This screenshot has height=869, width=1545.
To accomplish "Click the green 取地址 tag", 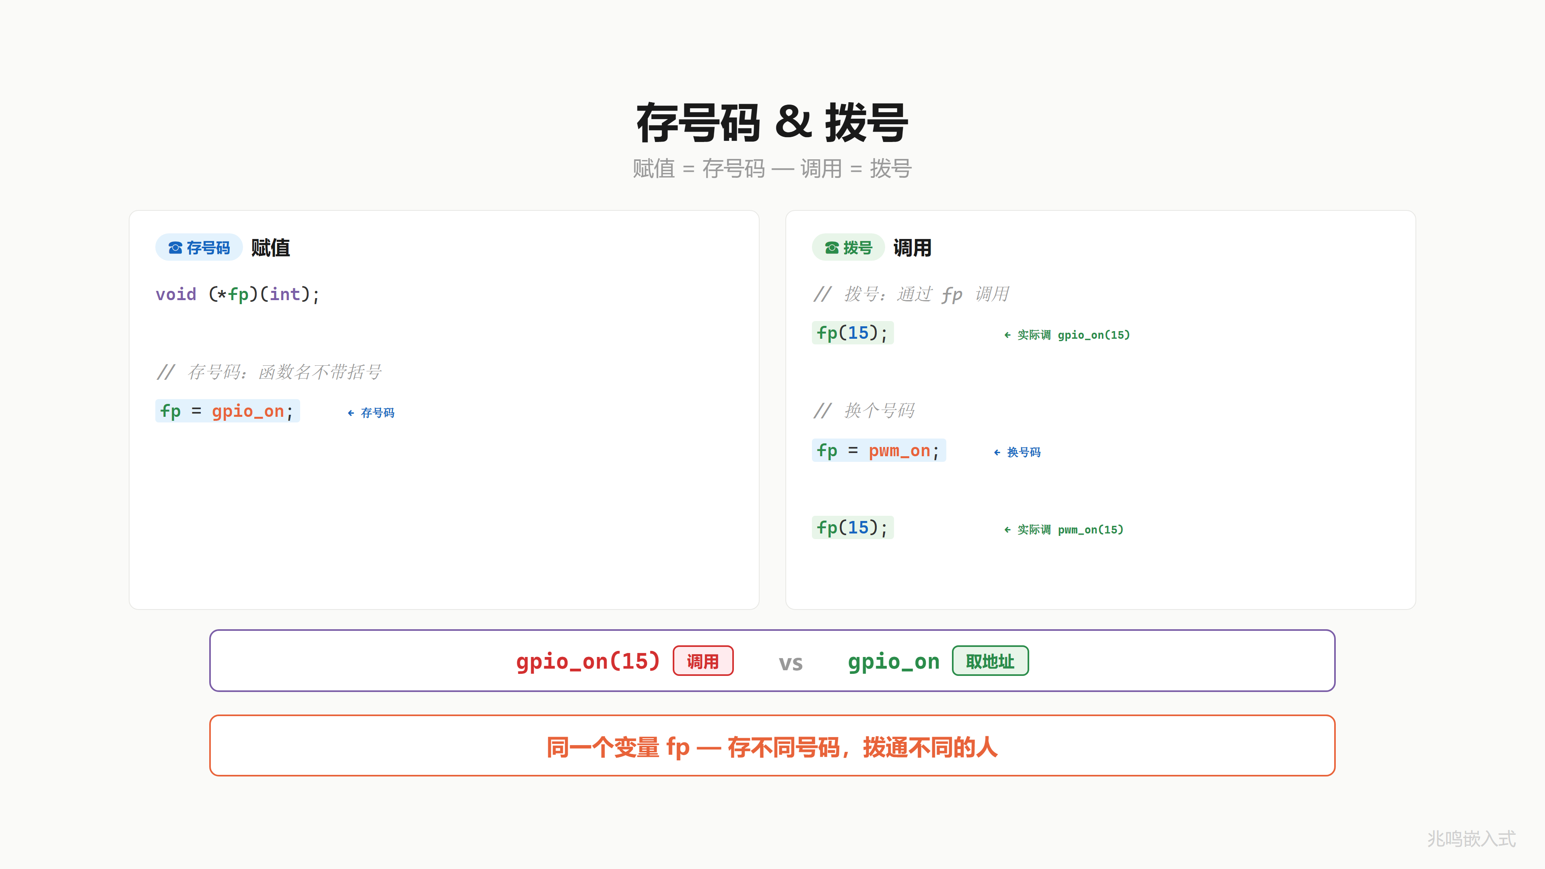I will pyautogui.click(x=990, y=661).
